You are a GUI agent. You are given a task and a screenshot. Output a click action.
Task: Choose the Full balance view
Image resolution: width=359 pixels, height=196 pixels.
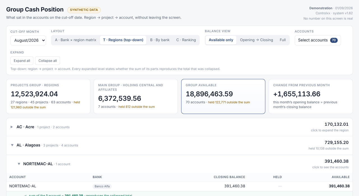[283, 40]
